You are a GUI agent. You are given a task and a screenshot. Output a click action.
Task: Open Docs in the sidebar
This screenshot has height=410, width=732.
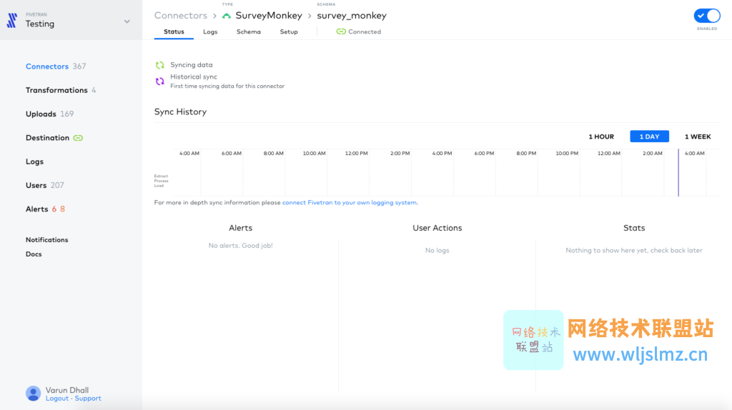tap(34, 254)
